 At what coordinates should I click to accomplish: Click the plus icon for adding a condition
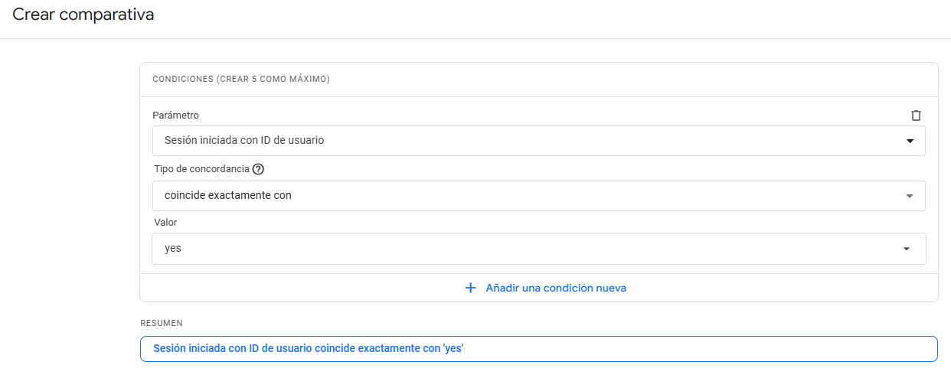coord(470,288)
